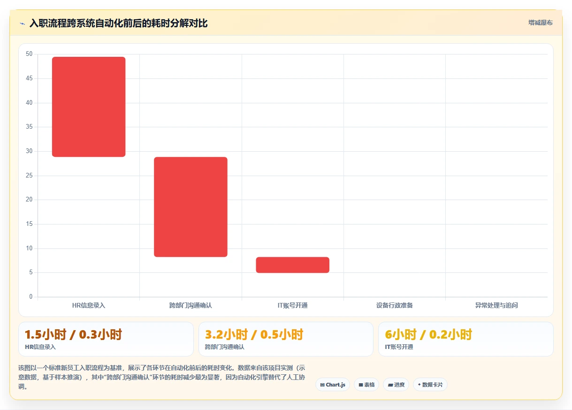Viewport: 572px width, 410px height.
Task: Click the IT账号开通 x-axis label
Action: pos(293,305)
